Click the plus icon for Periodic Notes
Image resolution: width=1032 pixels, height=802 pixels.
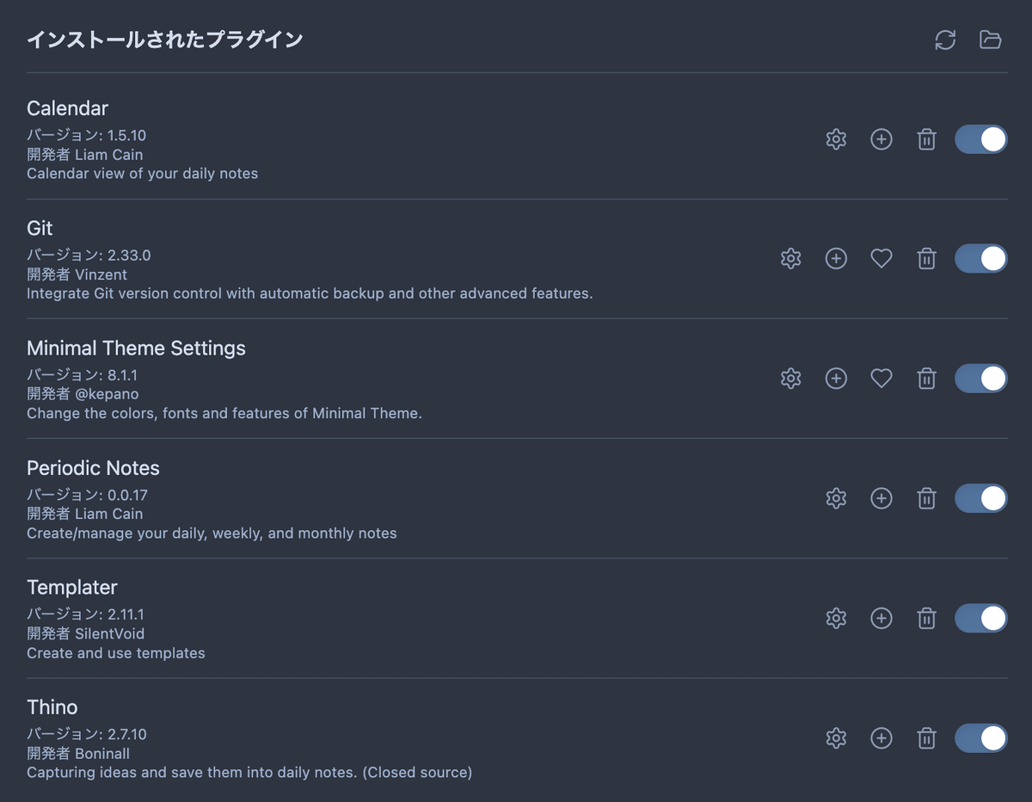click(x=881, y=498)
